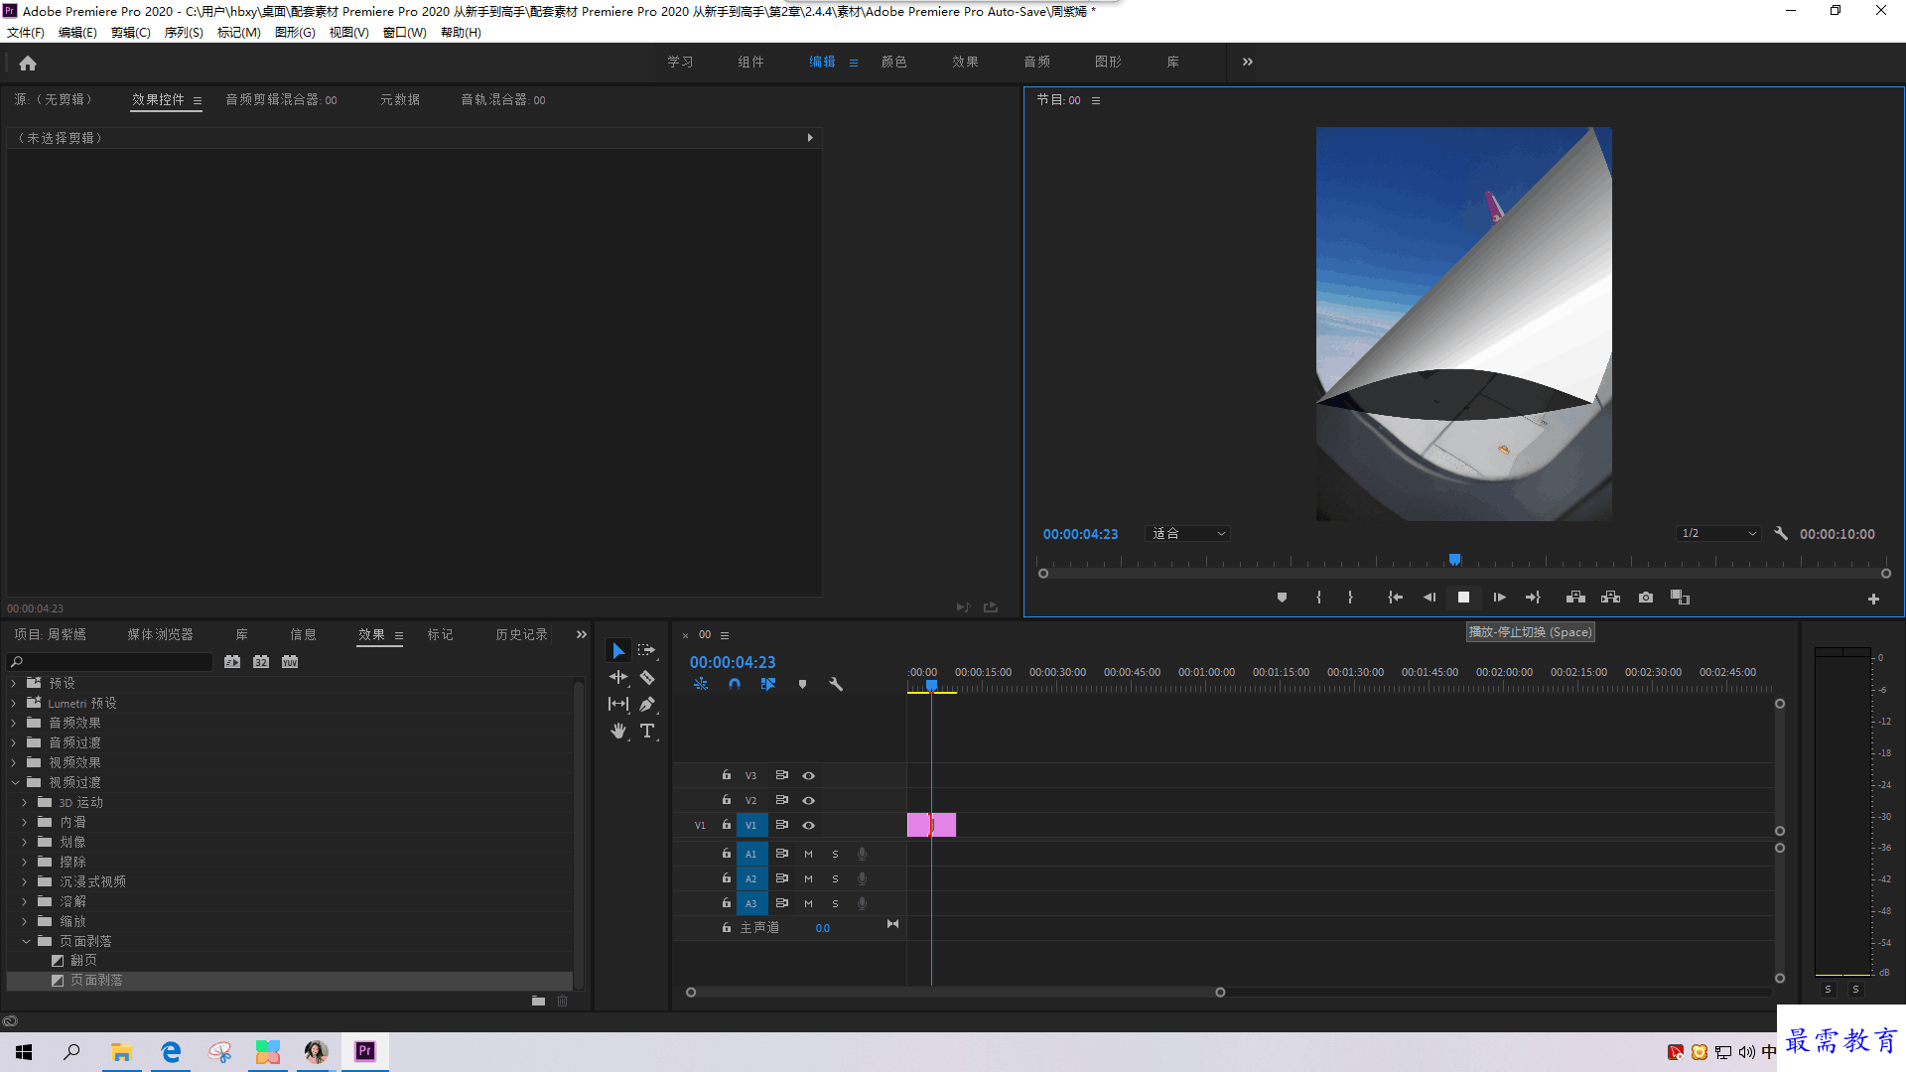Show more workspaces with double chevron
The width and height of the screenshot is (1906, 1072).
tap(1248, 62)
